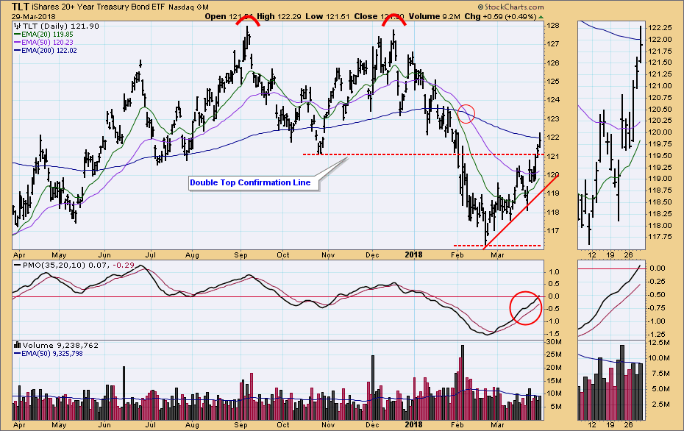Click the EMA(50) 9,325,798 volume legend
Viewport: 684px width, 431px height.
pyautogui.click(x=52, y=353)
